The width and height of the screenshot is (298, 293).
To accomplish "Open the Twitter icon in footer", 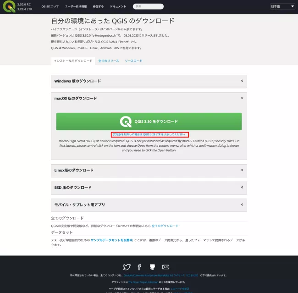I will 127,267.
